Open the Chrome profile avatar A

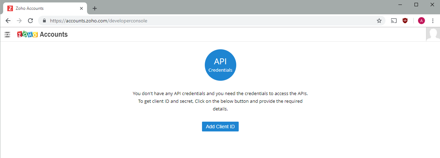coord(421,21)
